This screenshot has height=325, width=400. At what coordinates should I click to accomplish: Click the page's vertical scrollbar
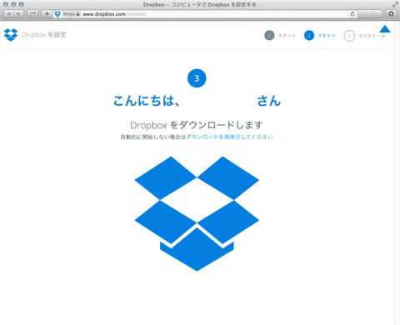pyautogui.click(x=397, y=172)
